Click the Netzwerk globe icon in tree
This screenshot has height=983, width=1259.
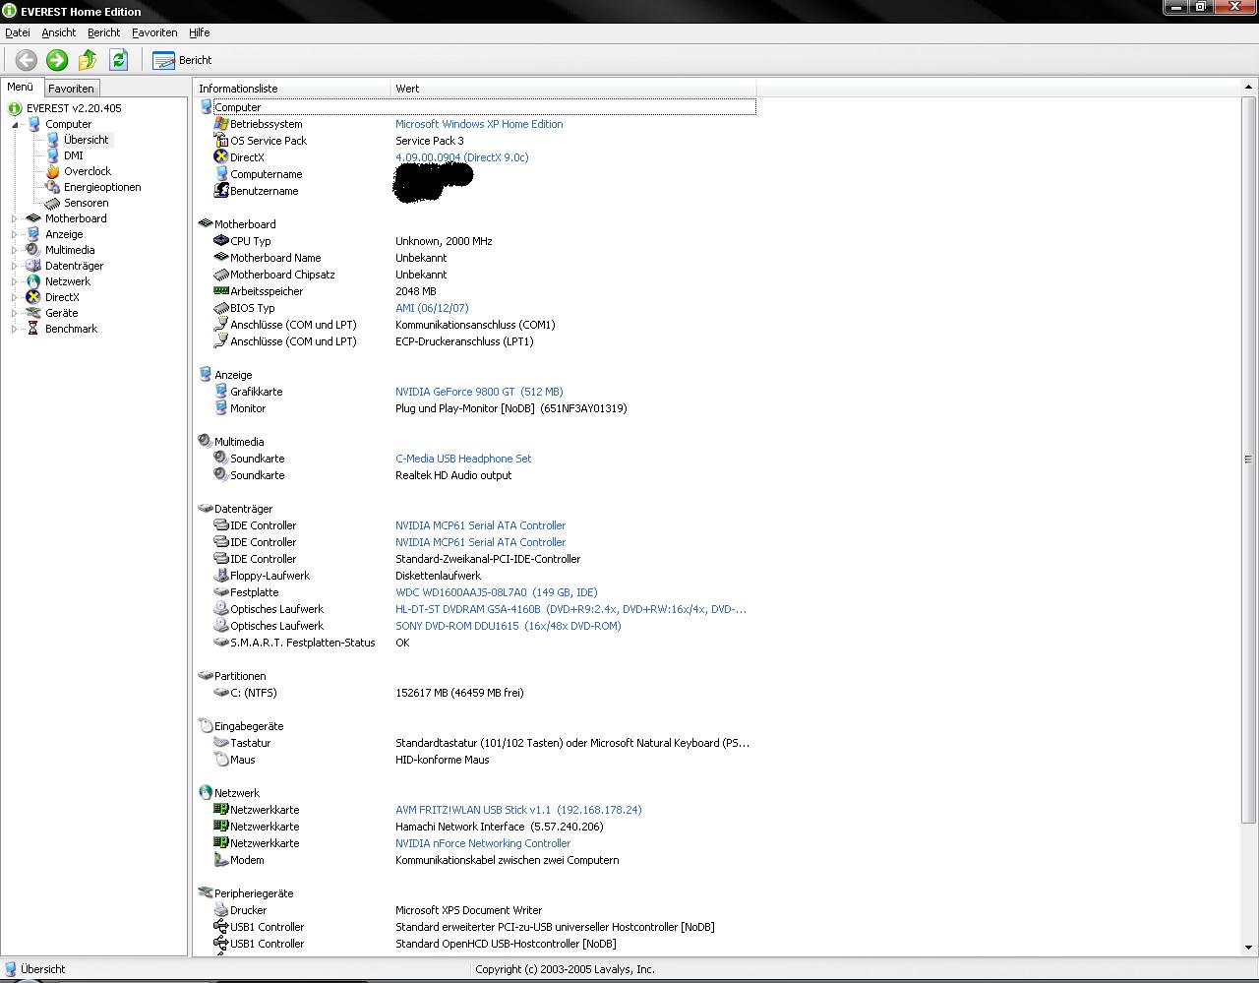coord(33,281)
